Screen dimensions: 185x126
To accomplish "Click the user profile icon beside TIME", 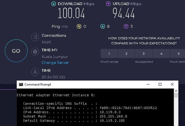I will [x=35, y=72].
